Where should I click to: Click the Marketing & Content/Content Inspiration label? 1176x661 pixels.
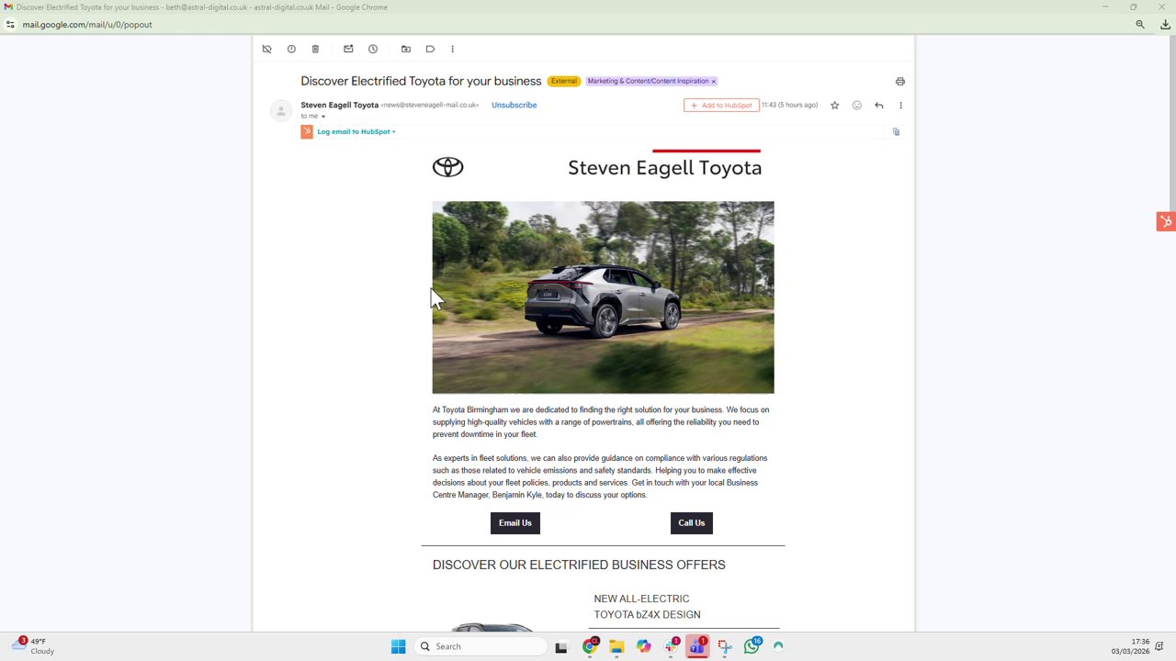point(648,82)
